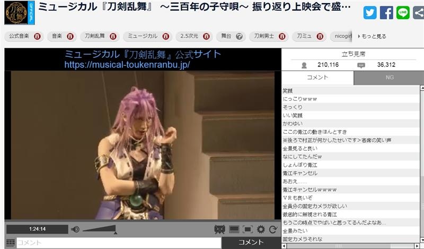
Task: Enter full screen mode
Action: pos(248,229)
